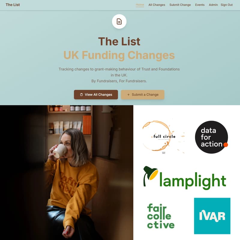Open the All Changes nav item

tap(157, 5)
